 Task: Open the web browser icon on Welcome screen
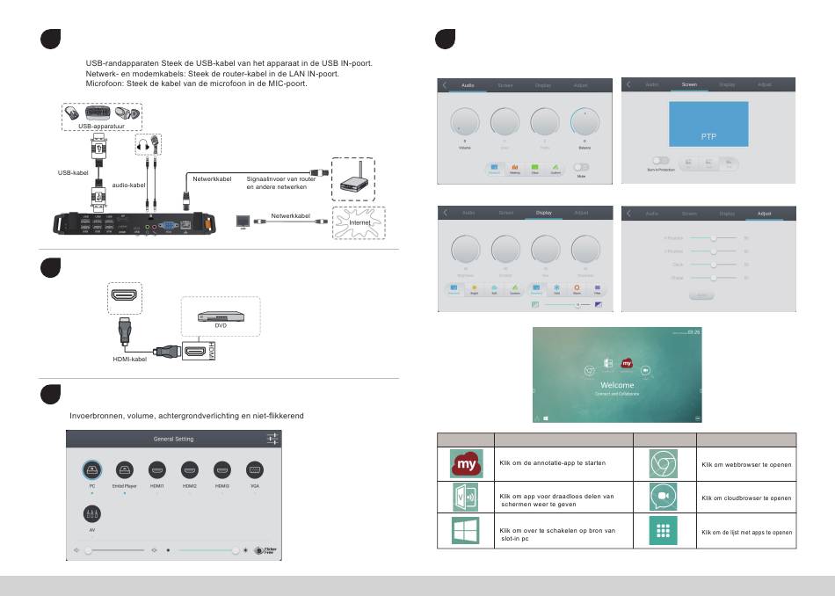click(x=590, y=370)
